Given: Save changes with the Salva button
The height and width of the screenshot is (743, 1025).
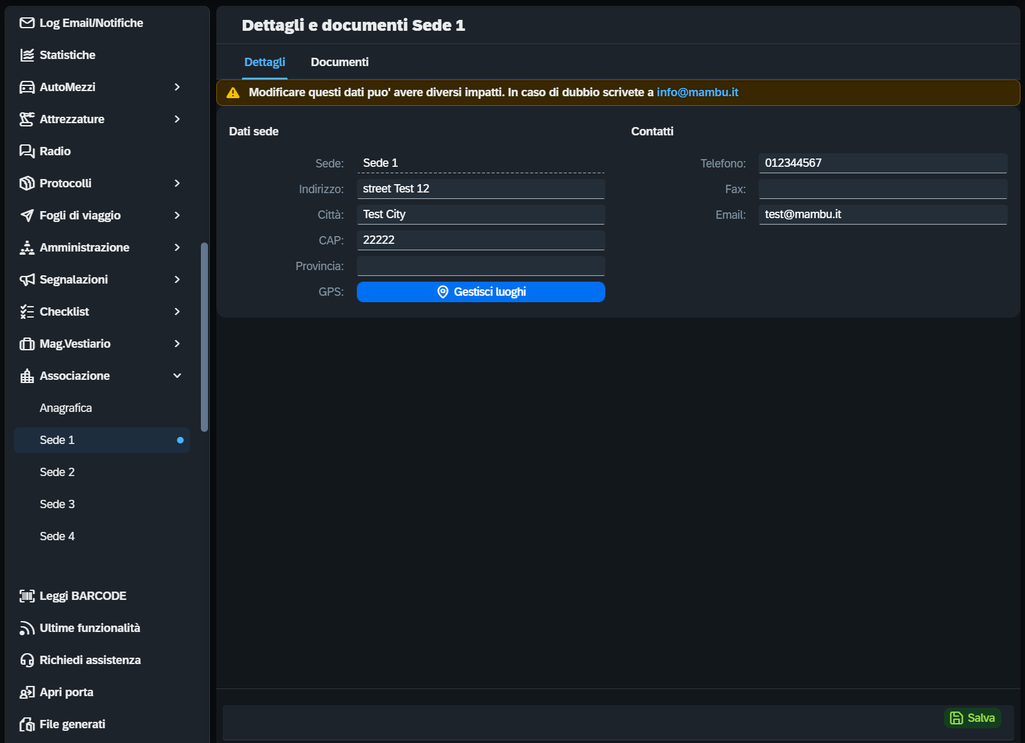Looking at the screenshot, I should coord(972,718).
